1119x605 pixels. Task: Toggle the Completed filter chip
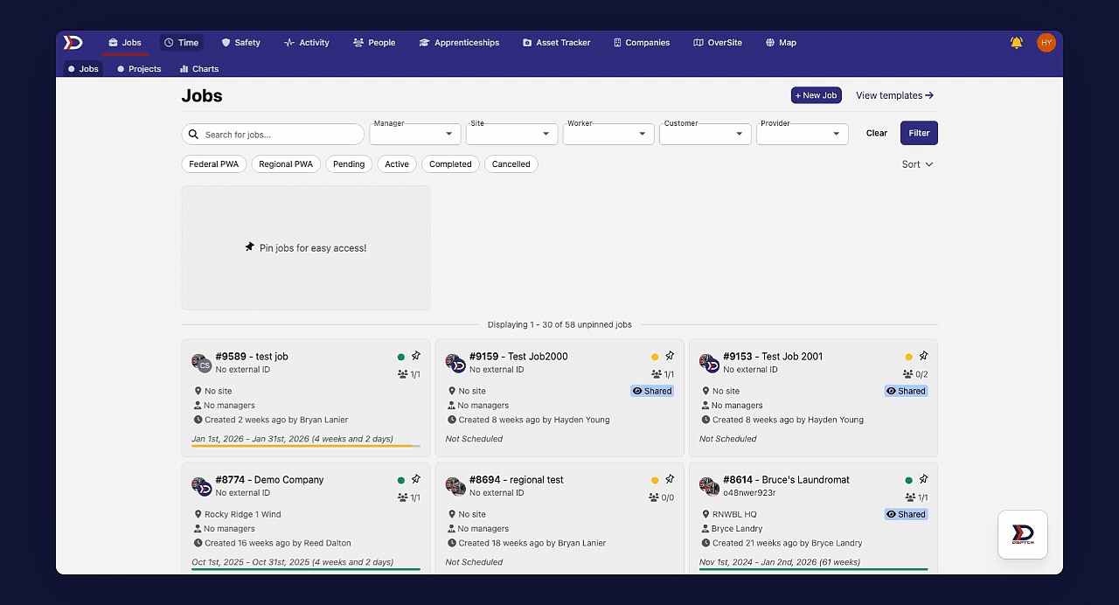450,164
